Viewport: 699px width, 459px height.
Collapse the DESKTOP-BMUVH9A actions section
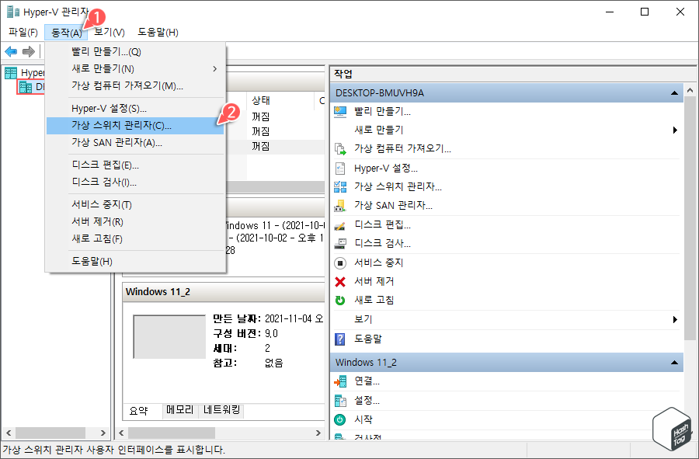[673, 92]
